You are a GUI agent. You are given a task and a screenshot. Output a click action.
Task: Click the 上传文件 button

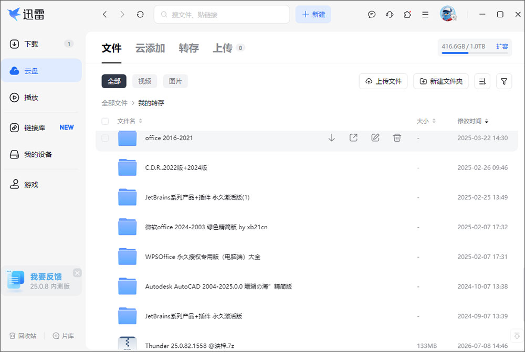coord(383,81)
